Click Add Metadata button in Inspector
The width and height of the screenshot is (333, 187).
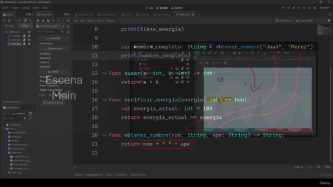(x=53, y=103)
